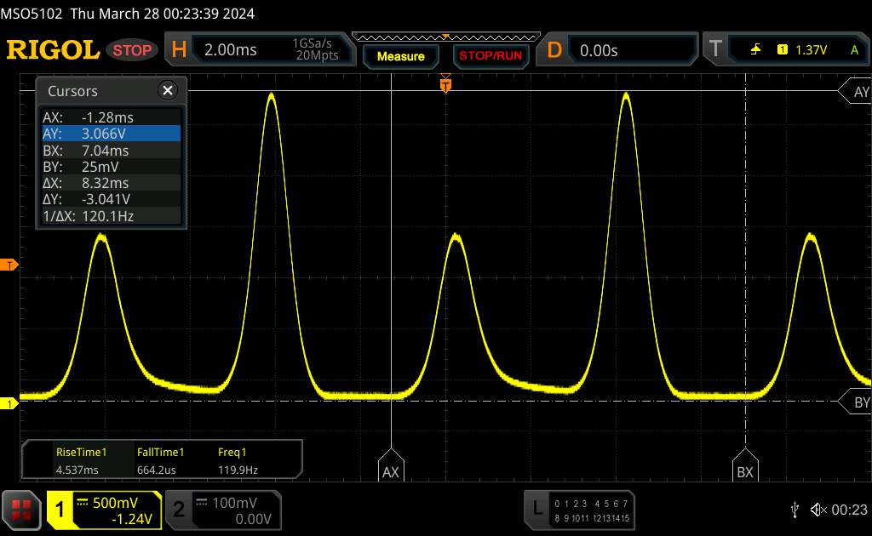872x536 pixels.
Task: Close the Cursors panel
Action: pos(168,91)
